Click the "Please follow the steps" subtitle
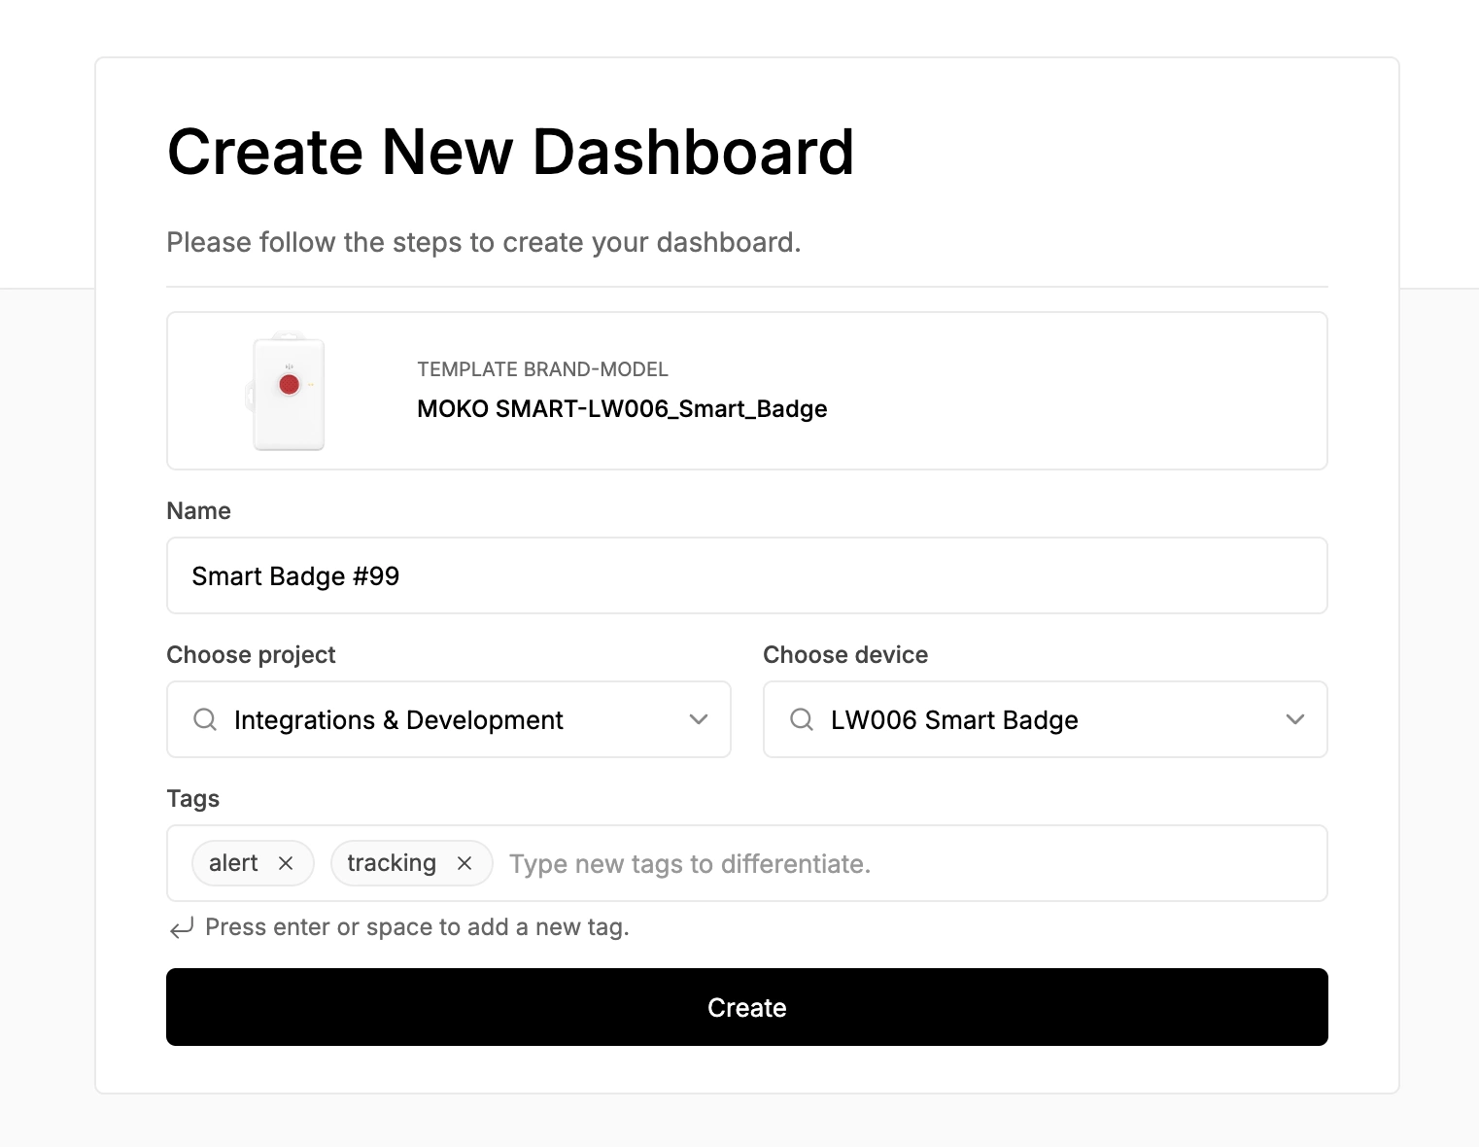 (484, 242)
